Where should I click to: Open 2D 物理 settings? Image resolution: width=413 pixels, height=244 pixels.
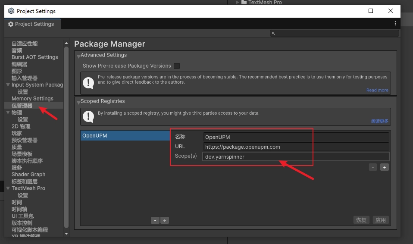point(21,126)
